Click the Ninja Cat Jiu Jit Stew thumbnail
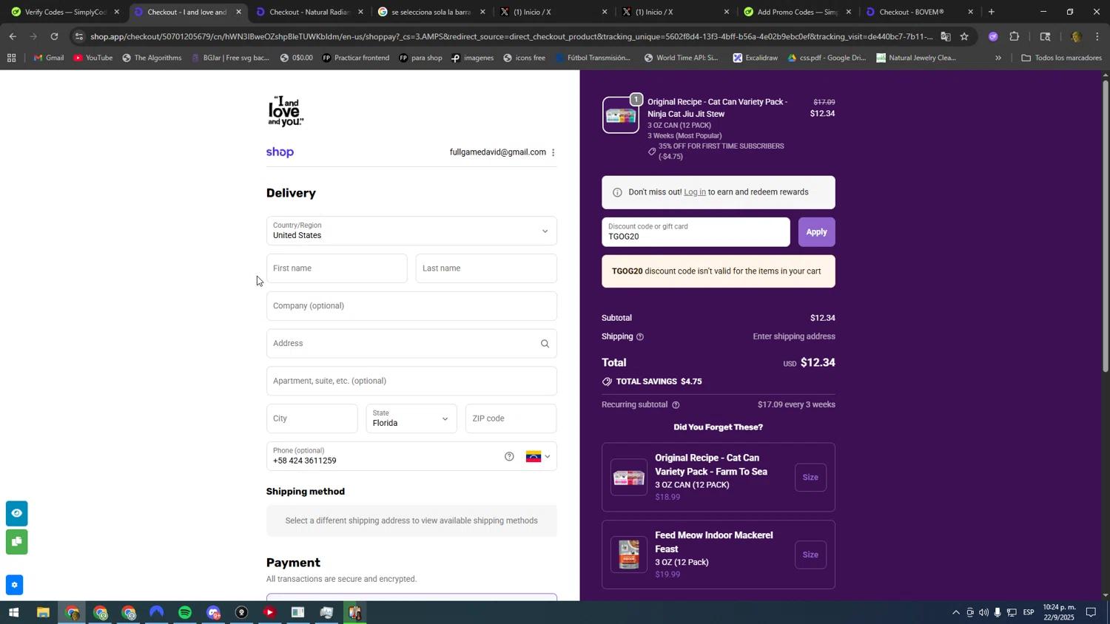 click(620, 115)
